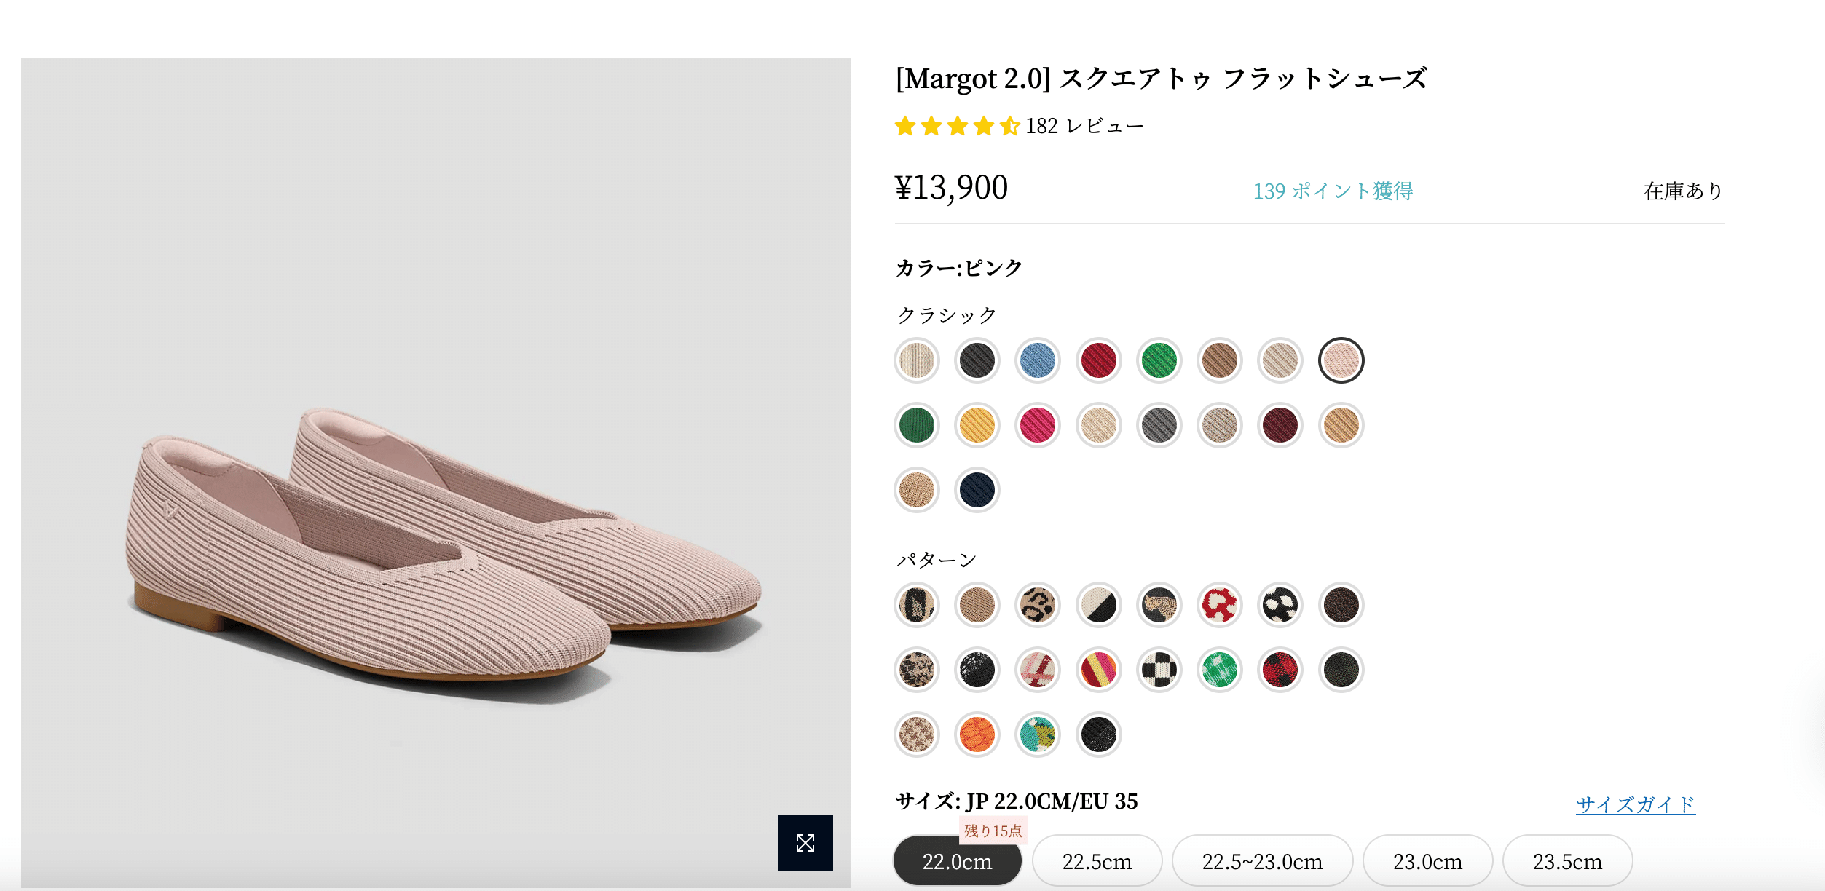Open the fullscreen image expand icon
The height and width of the screenshot is (891, 1825).
point(805,843)
